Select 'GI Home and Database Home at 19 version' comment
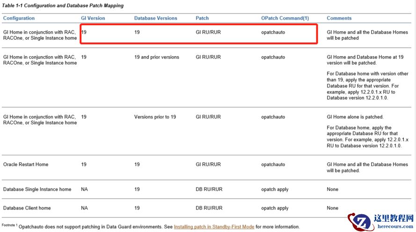Image resolution: width=416 pixels, height=232 pixels. (x=365, y=60)
